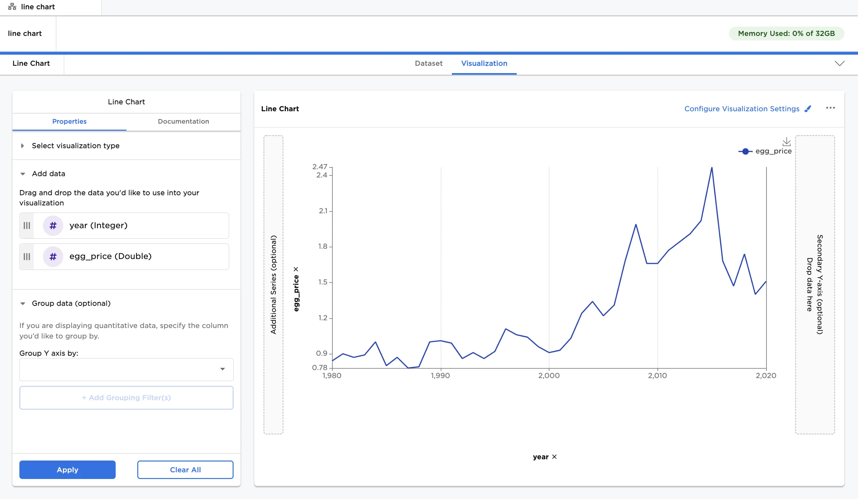
Task: Click Clear All to reset properties
Action: (185, 470)
